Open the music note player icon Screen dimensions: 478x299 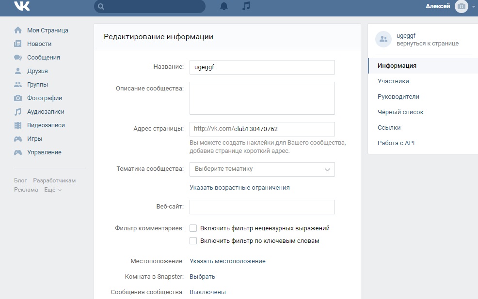[246, 6]
